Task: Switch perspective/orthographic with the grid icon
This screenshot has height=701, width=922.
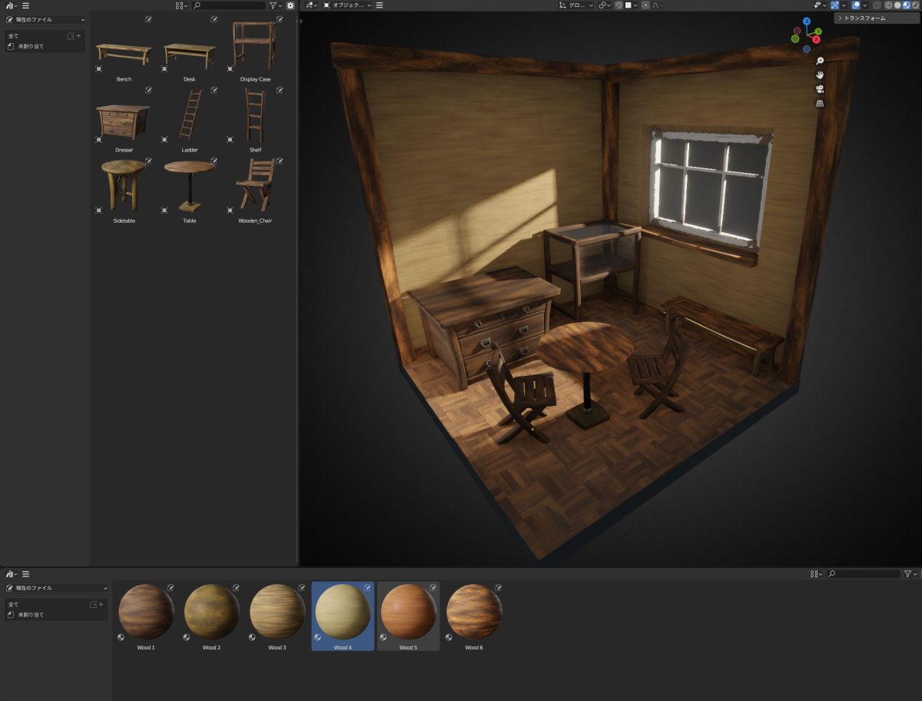Action: pyautogui.click(x=820, y=103)
